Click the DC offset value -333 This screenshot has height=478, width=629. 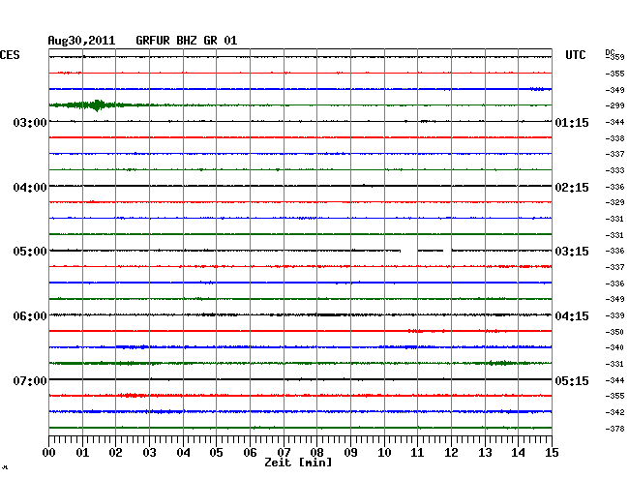pos(614,170)
